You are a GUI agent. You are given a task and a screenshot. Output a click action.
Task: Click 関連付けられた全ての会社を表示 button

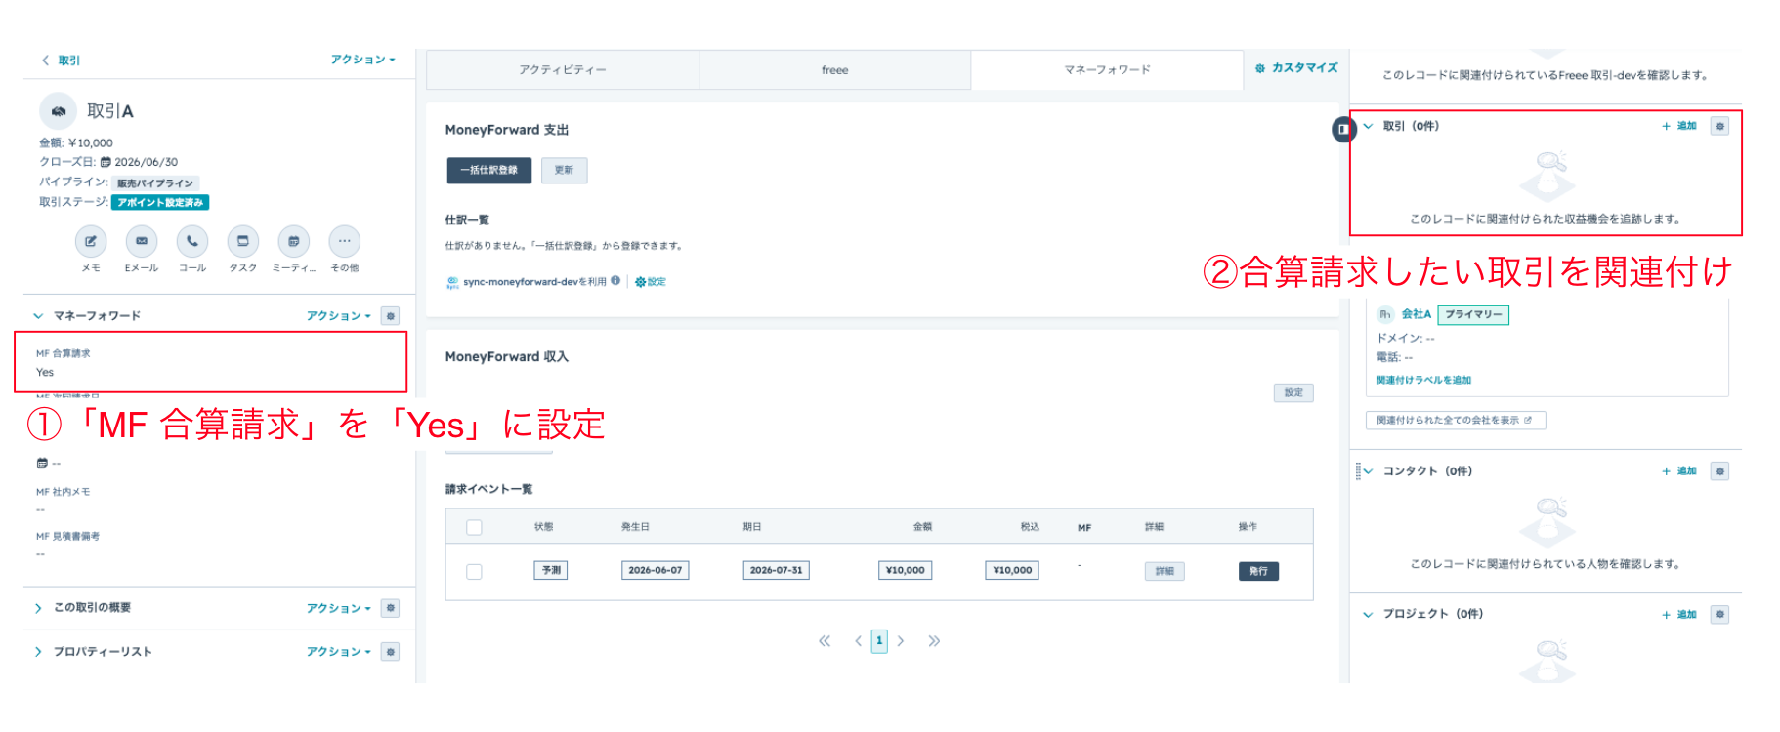pos(1456,421)
